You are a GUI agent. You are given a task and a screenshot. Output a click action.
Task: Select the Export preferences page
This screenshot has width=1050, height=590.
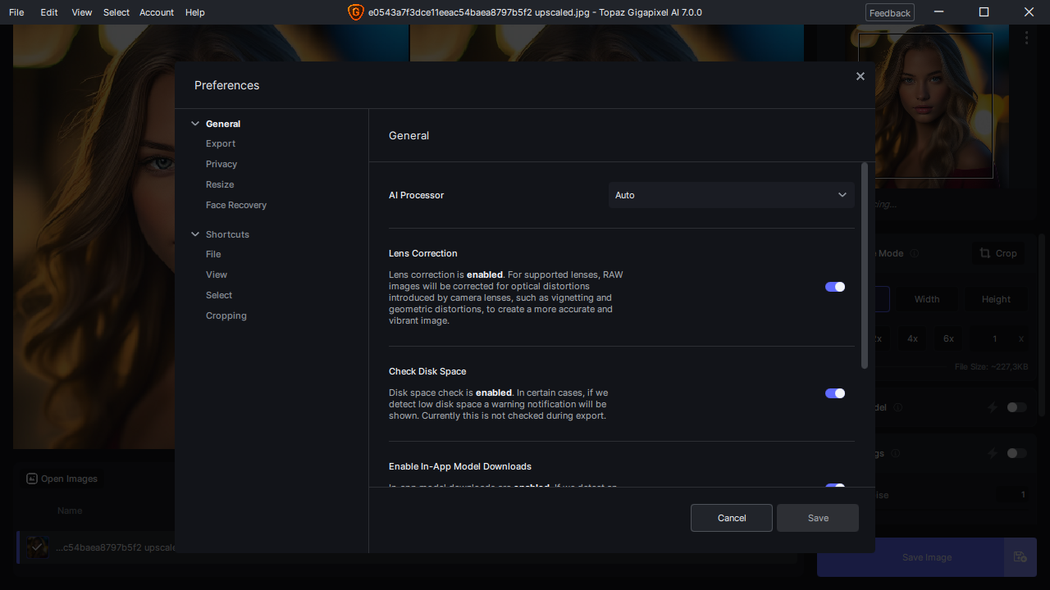click(221, 143)
